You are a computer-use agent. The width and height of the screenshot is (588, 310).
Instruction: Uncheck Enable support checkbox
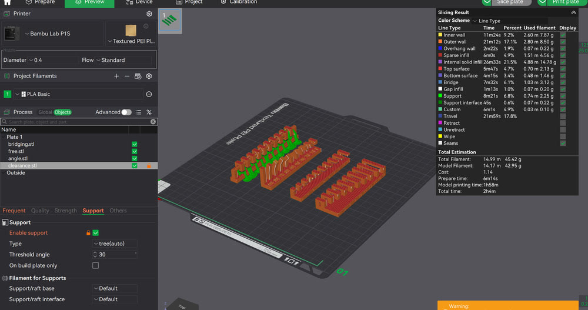point(96,233)
